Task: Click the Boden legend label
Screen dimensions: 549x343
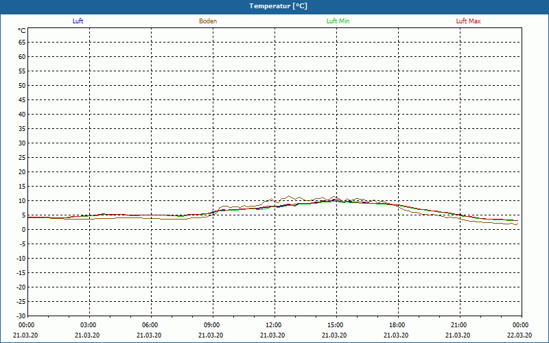Action: (208, 21)
